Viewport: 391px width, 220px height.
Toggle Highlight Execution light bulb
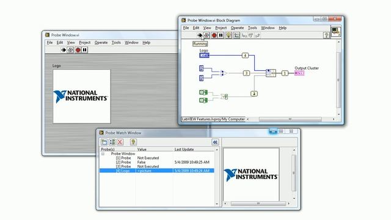(x=228, y=35)
